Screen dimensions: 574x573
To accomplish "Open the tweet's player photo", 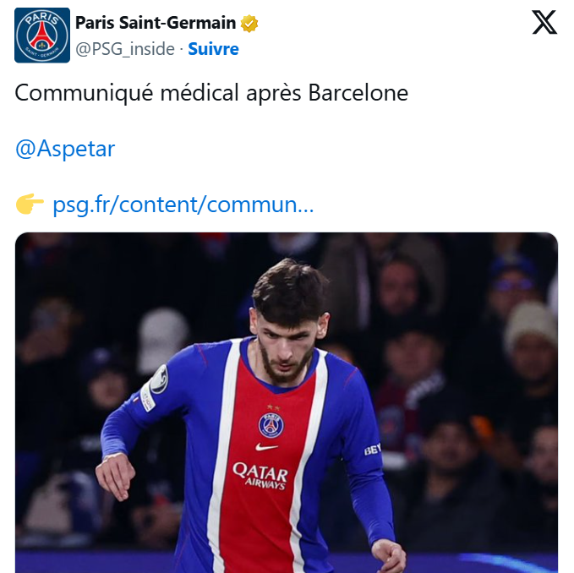I will pyautogui.click(x=287, y=402).
